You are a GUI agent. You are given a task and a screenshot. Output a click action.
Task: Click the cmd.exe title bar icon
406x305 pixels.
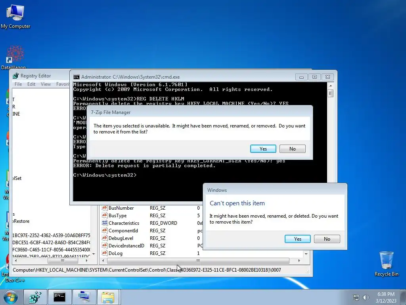point(77,77)
